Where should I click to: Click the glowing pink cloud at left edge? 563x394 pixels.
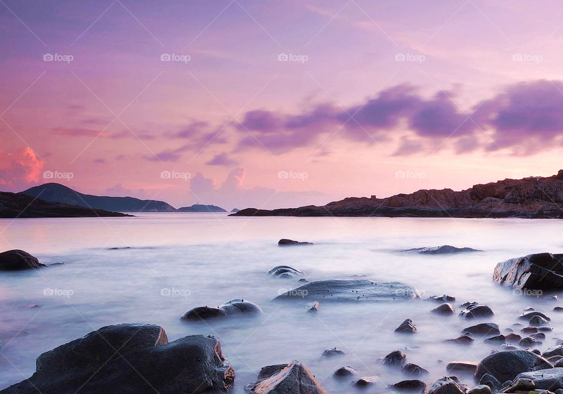[21, 166]
